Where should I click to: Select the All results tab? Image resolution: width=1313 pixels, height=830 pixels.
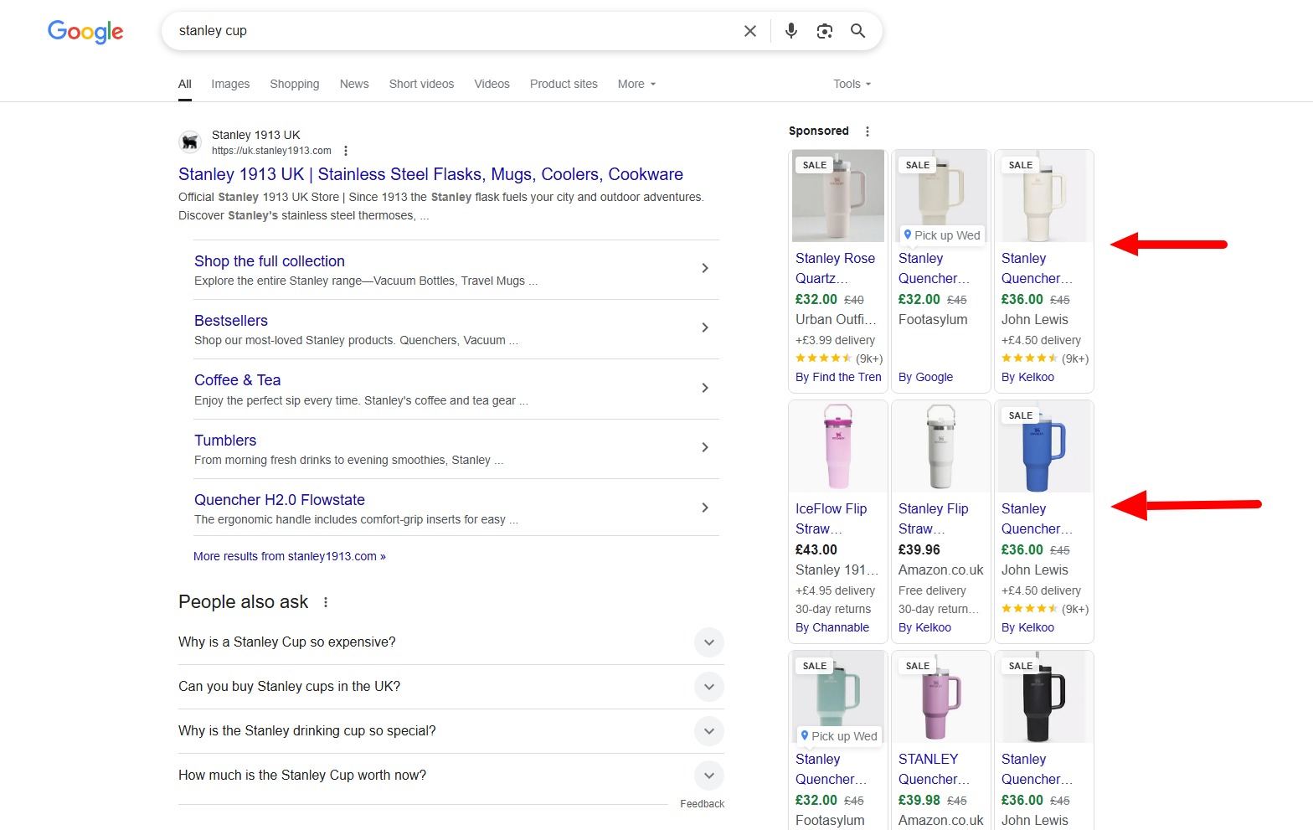pos(185,84)
